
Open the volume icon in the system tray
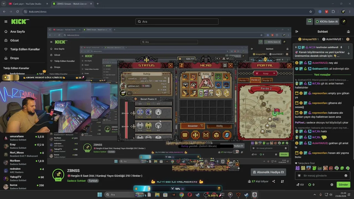tap(330, 195)
